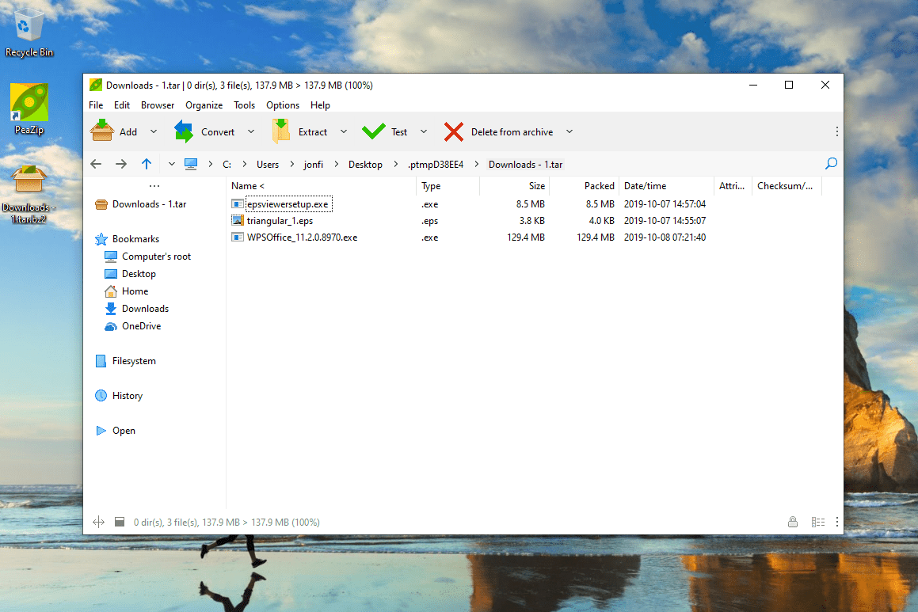This screenshot has height=612, width=918.
Task: Expand the Convert dropdown arrow
Action: tap(251, 131)
